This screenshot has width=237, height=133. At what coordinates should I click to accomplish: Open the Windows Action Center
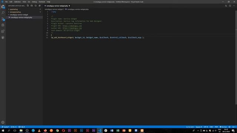coord(233,130)
